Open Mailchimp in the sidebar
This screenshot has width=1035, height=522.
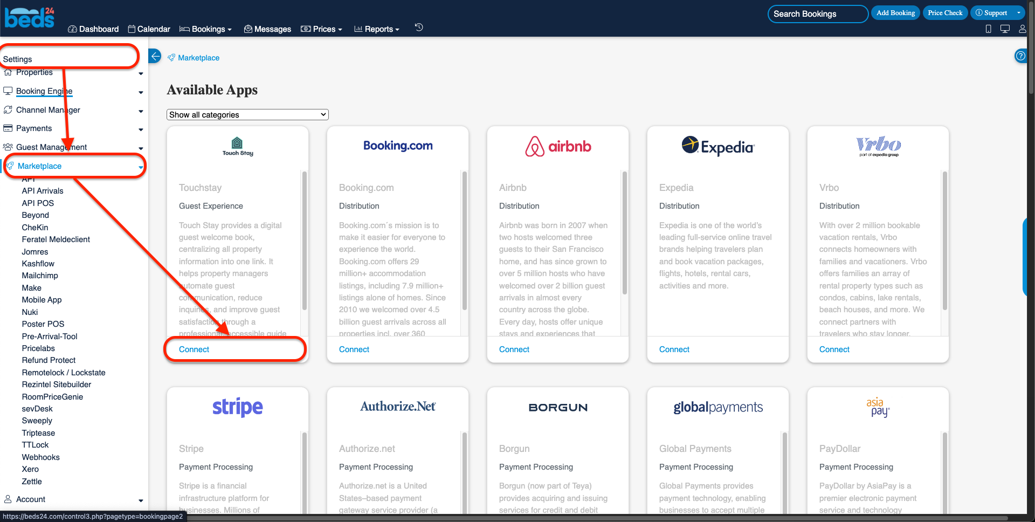coord(40,276)
